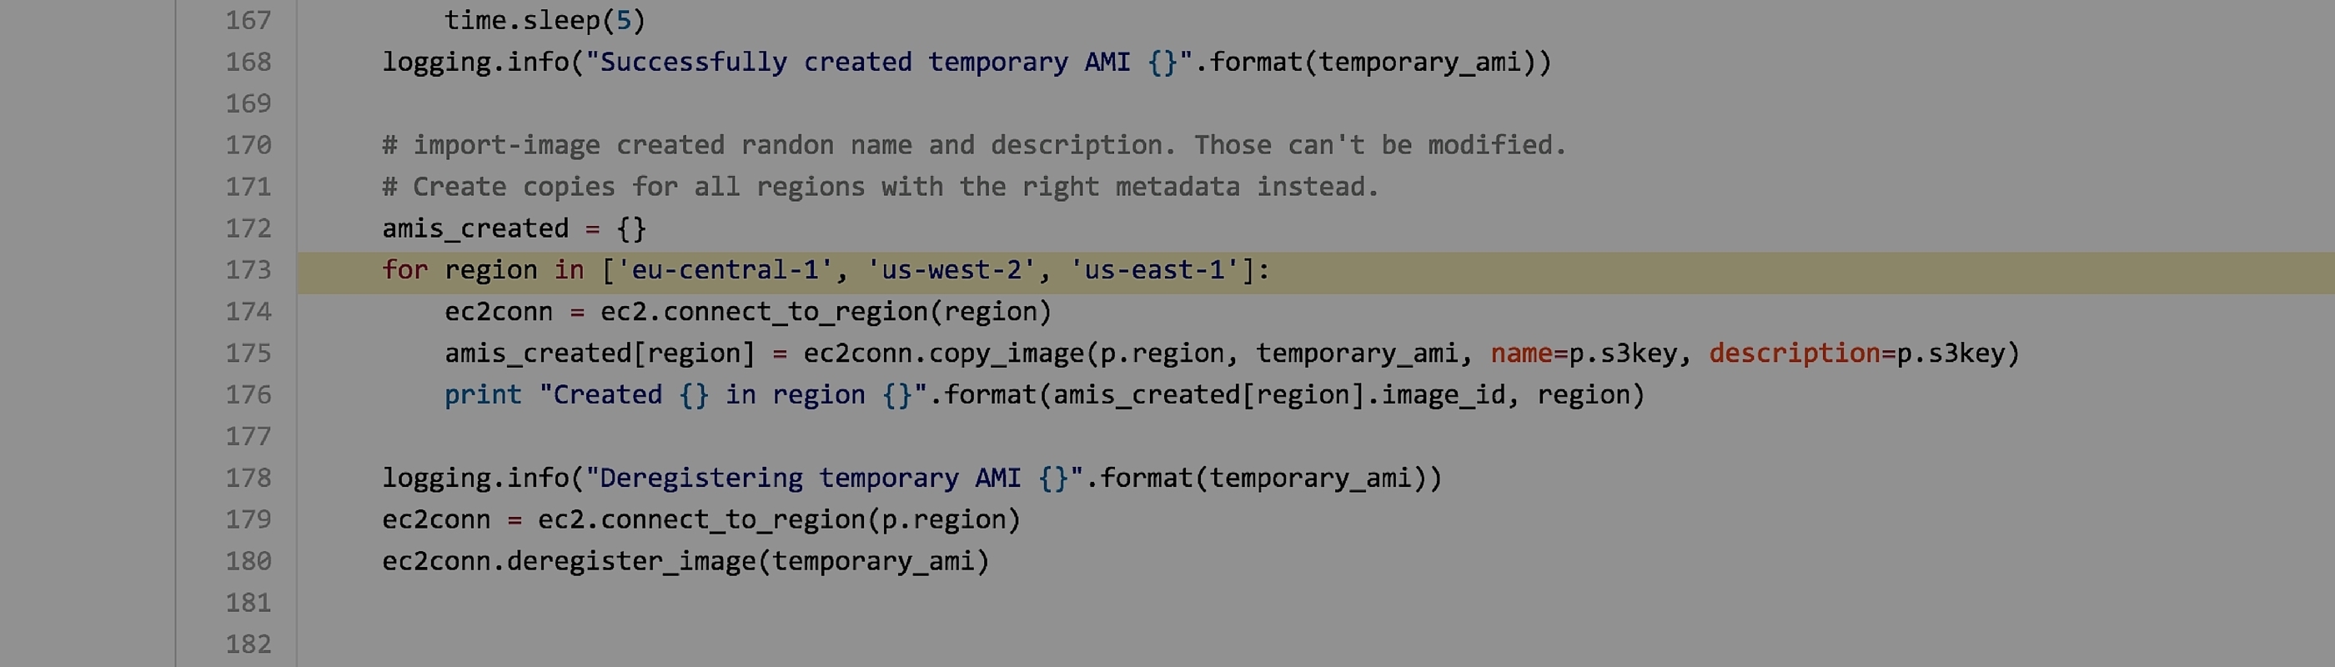2335x667 pixels.
Task: Click the 'Created {} in region {}' string
Action: [x=733, y=396]
